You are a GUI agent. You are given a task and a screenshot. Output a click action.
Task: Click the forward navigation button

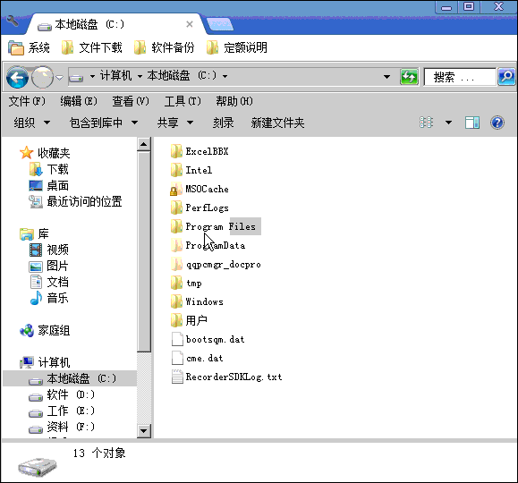[42, 77]
